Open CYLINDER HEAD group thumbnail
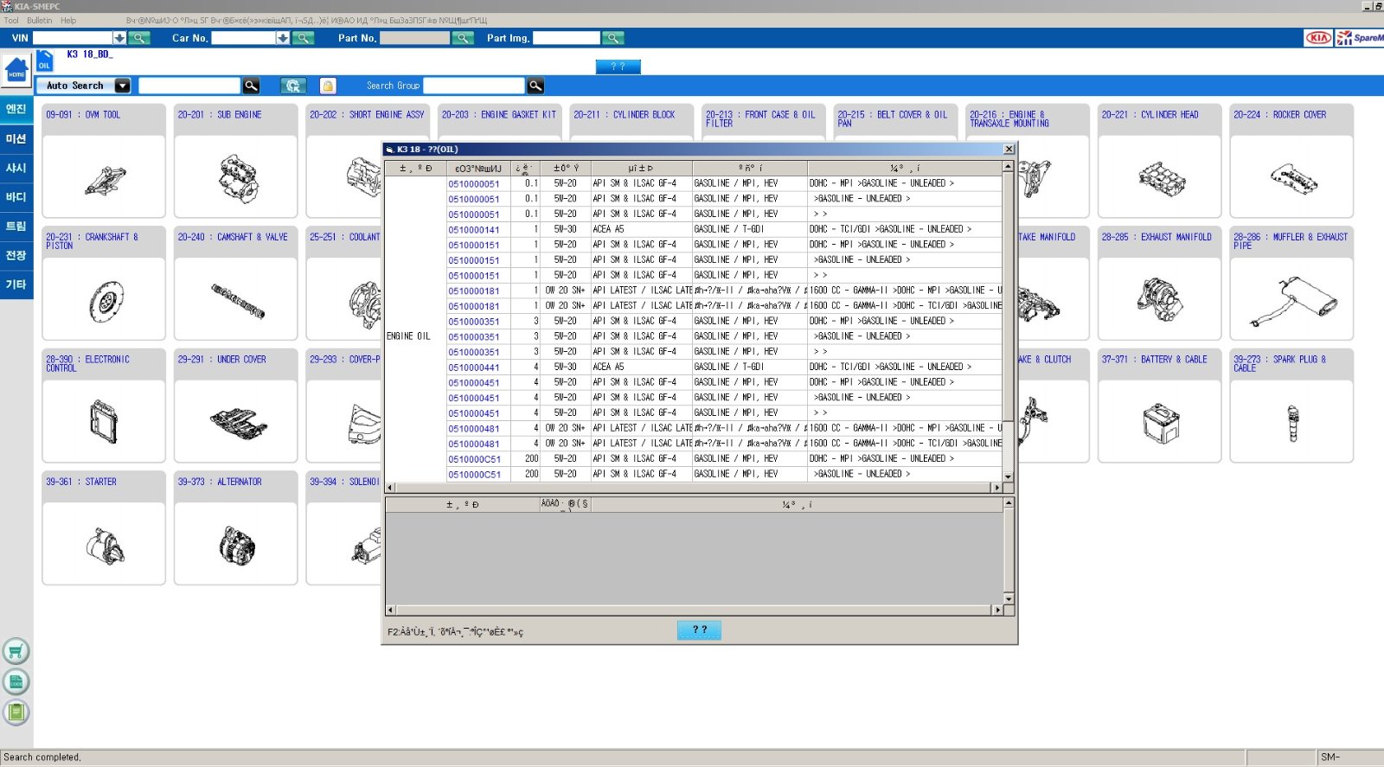Screen dimensions: 1384x767 [1160, 177]
